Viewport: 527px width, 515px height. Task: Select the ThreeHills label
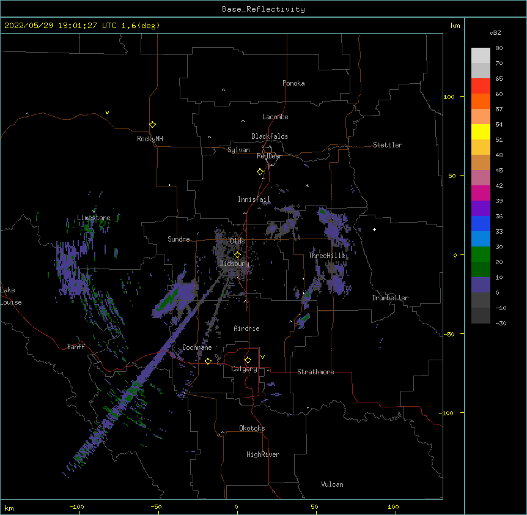point(326,256)
